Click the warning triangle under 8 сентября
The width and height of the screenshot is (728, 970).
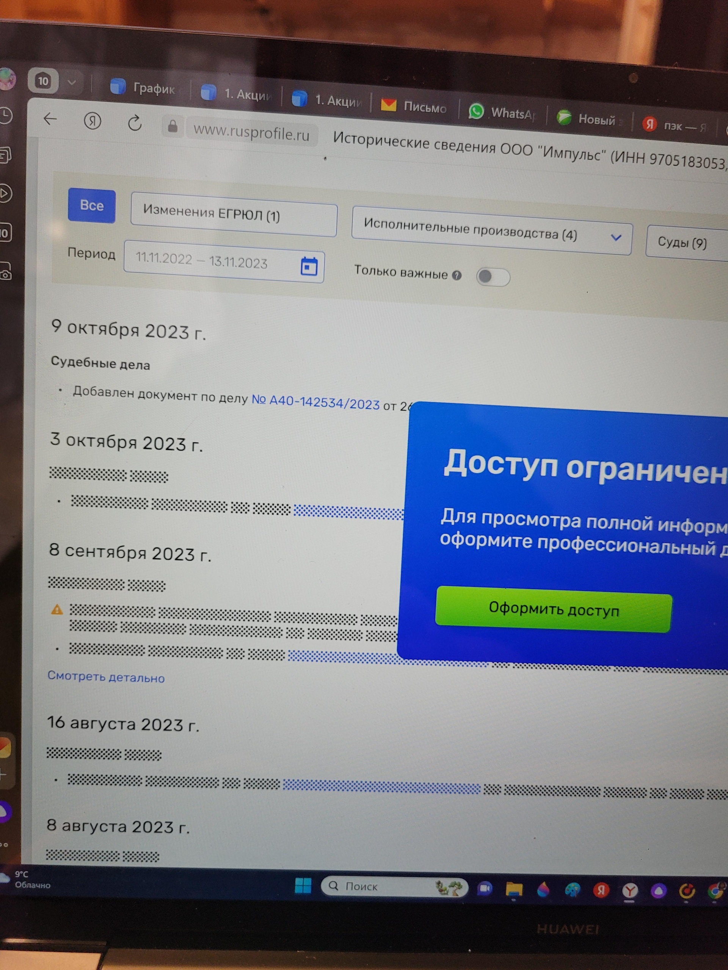[57, 609]
